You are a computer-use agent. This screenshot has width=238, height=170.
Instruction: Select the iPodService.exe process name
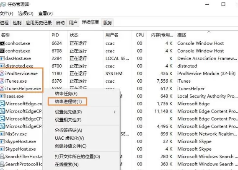tap(21, 73)
